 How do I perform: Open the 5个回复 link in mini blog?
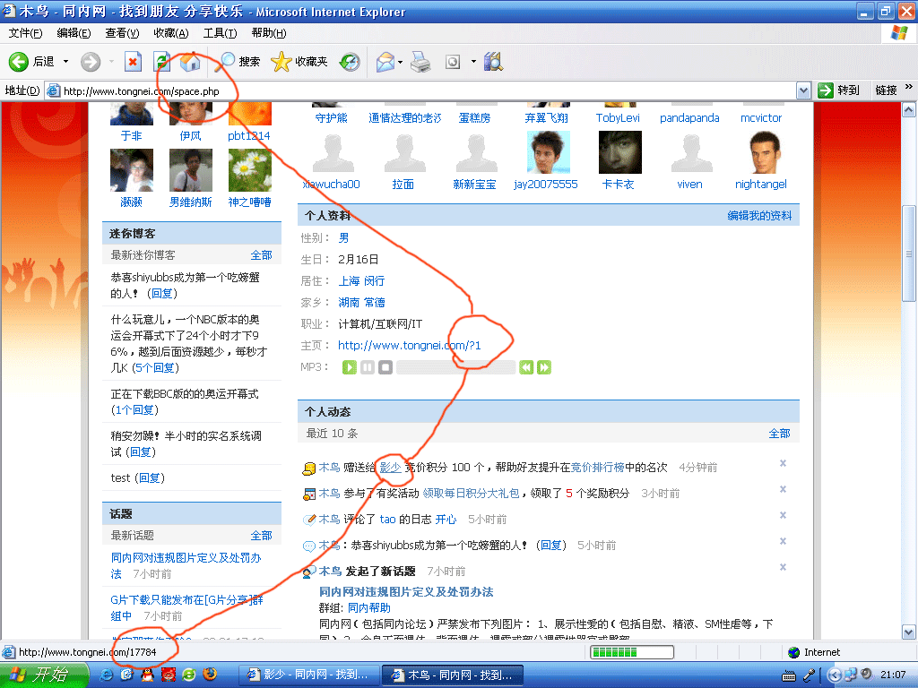tap(156, 367)
